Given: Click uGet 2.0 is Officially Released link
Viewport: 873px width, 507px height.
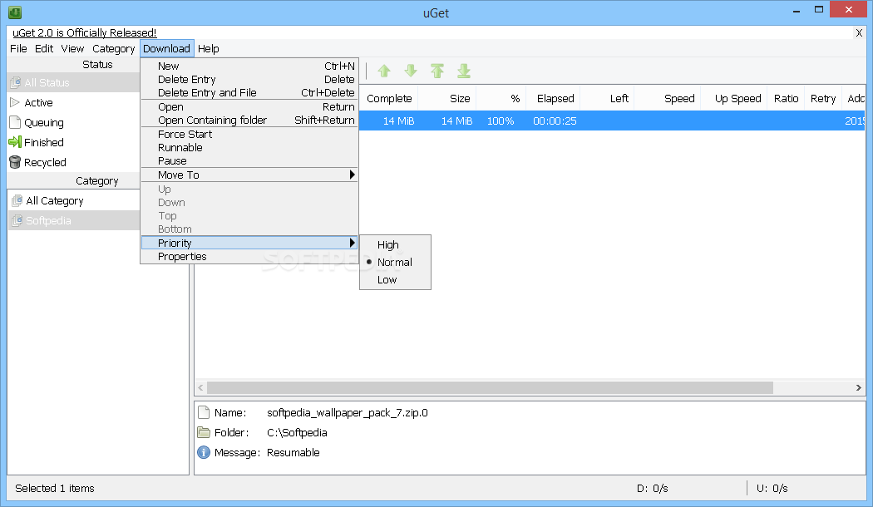Looking at the screenshot, I should (85, 33).
